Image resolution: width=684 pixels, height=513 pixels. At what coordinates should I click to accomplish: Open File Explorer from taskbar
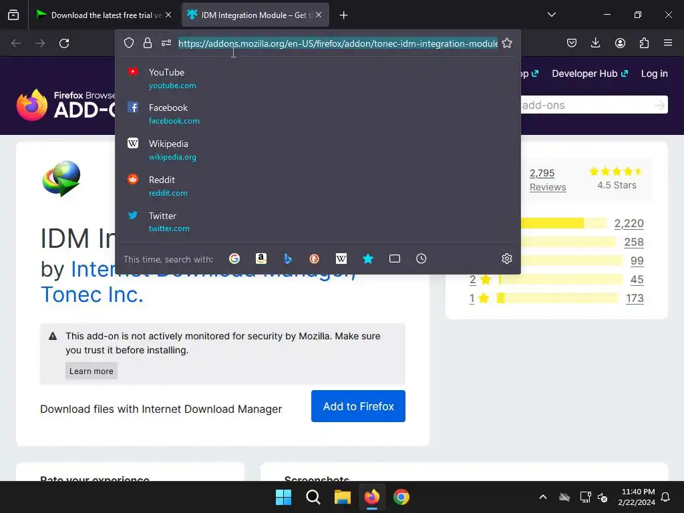click(343, 497)
